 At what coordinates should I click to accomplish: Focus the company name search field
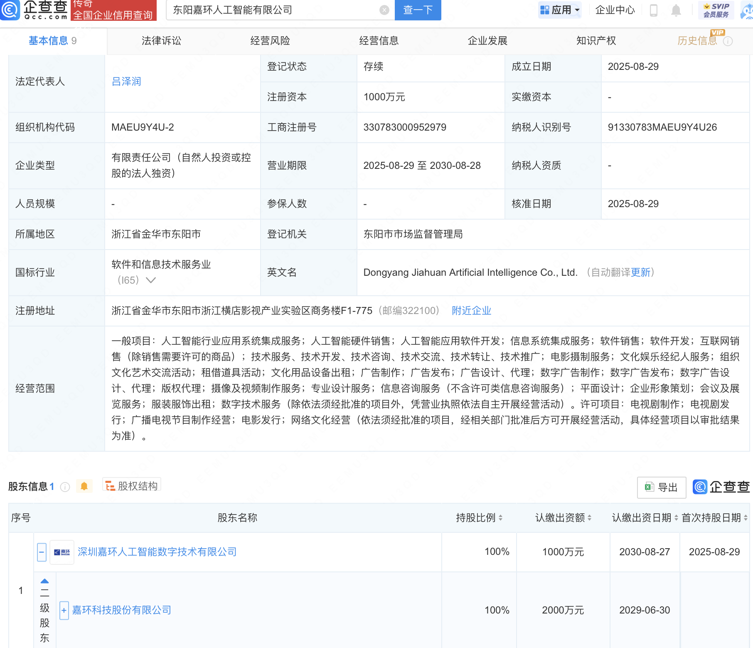pos(274,10)
